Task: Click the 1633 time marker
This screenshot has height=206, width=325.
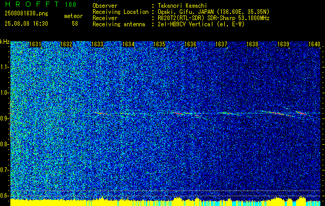Action: coord(97,44)
